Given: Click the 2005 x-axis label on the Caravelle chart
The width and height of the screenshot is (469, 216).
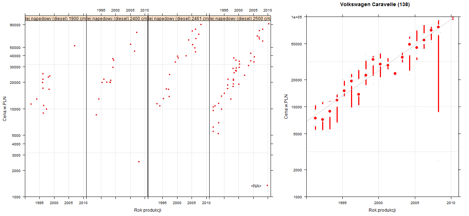Looking at the screenshot, I should [415, 203].
